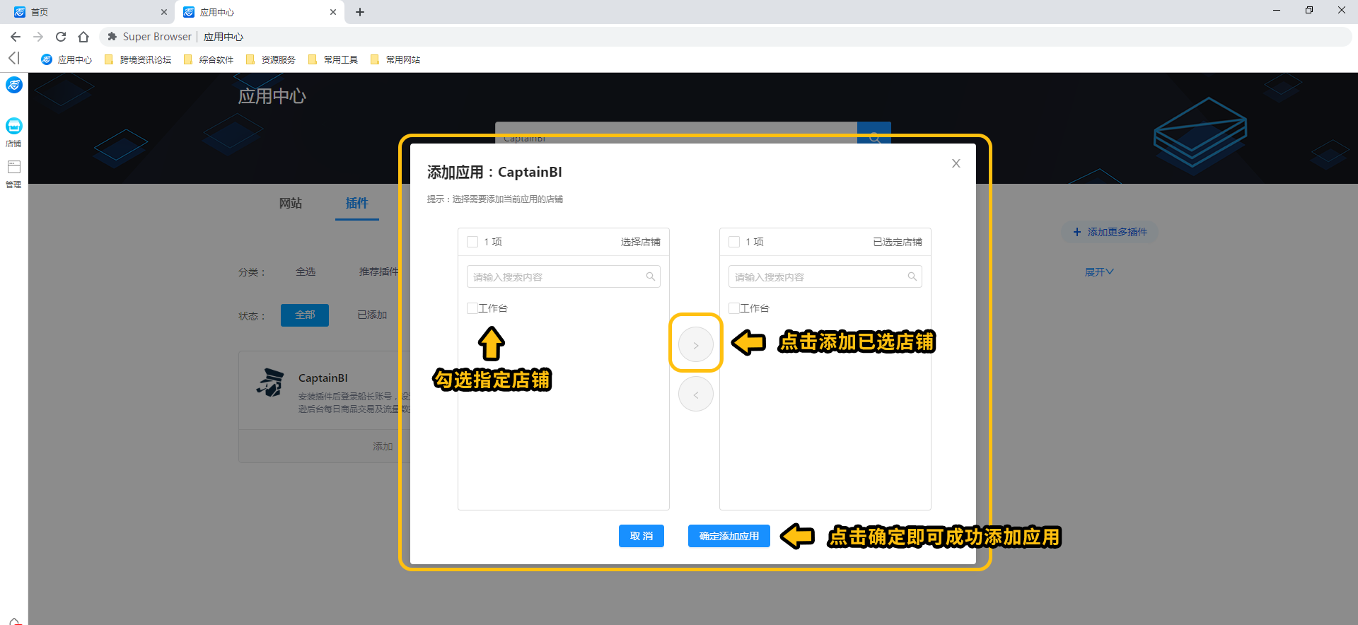Open the 网站 tab
1358x625 pixels.
click(291, 203)
